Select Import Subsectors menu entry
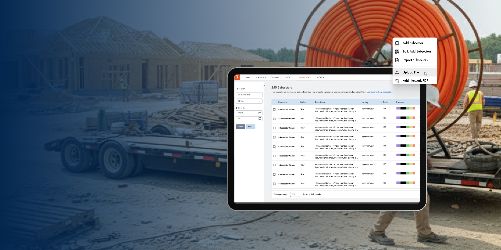This screenshot has height=250, width=501. pyautogui.click(x=415, y=60)
